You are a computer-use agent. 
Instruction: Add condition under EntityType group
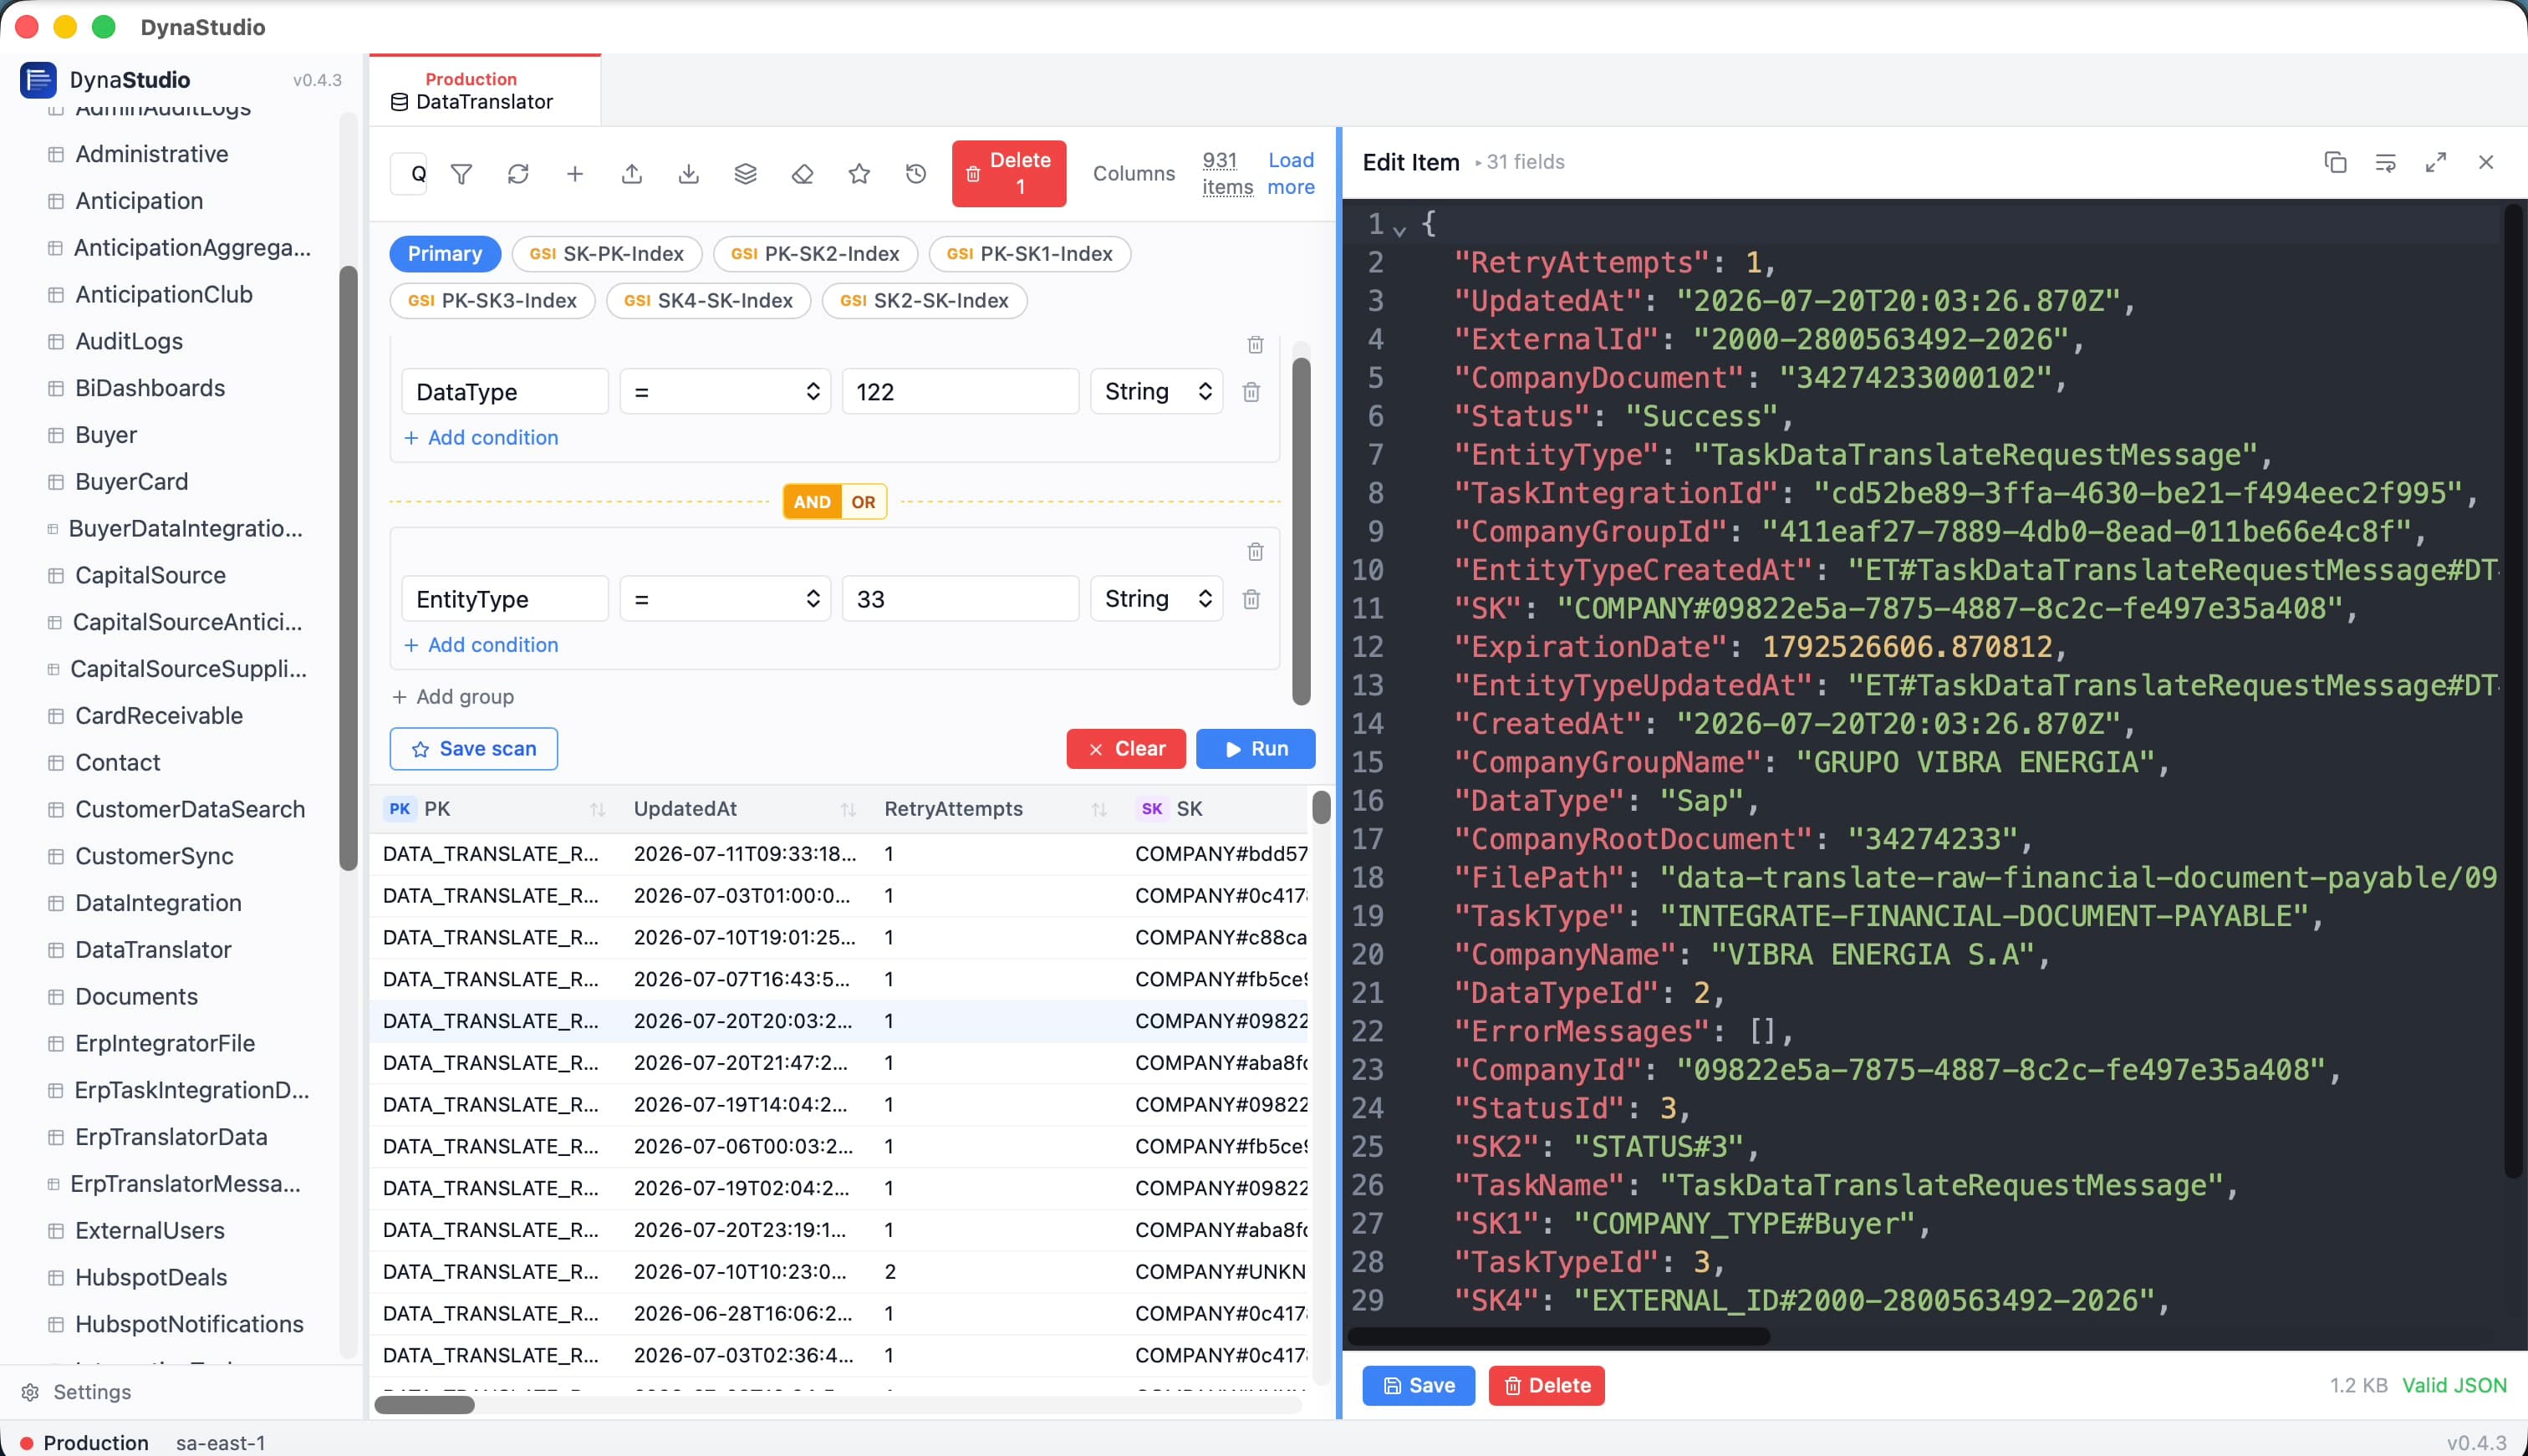pos(481,645)
